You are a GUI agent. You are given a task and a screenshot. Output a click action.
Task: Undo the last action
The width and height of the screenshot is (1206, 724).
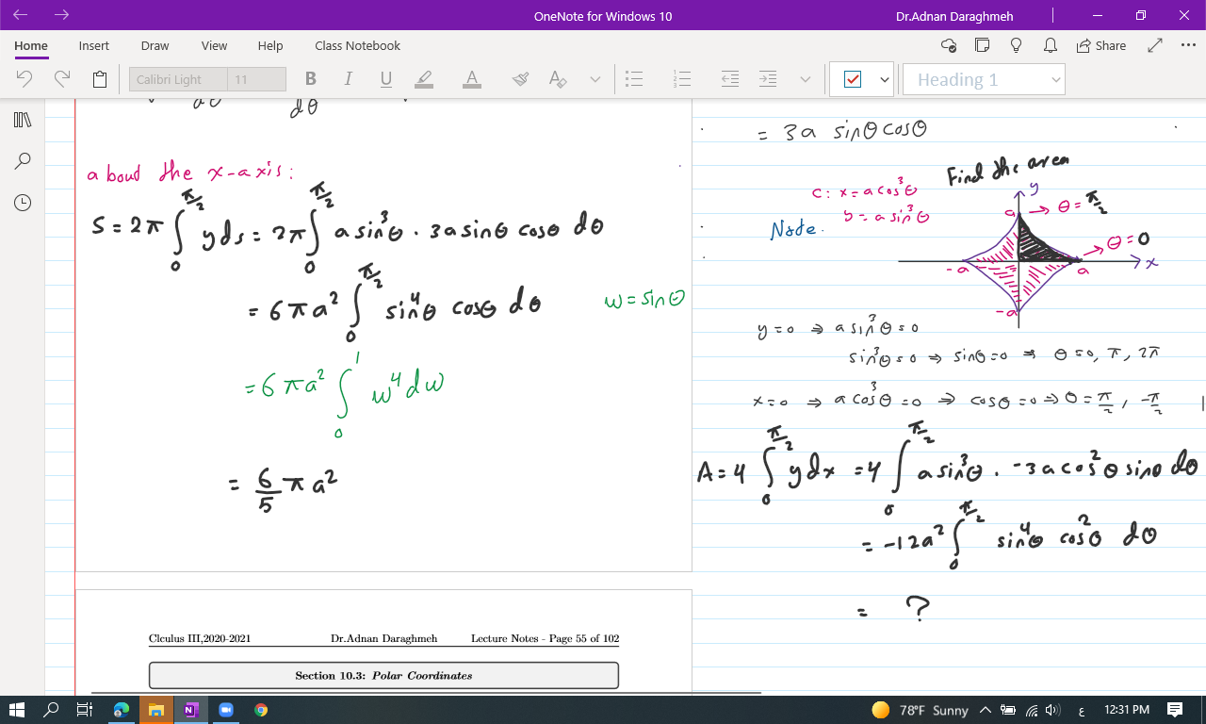pyautogui.click(x=25, y=79)
